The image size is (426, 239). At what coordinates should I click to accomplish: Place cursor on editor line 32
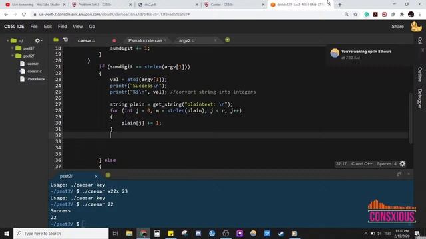coord(235,135)
